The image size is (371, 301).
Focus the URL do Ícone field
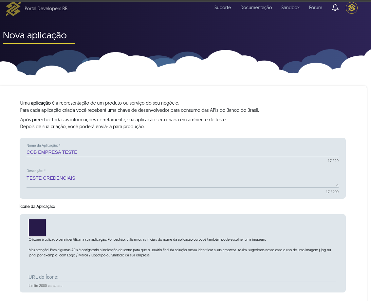[x=182, y=277]
